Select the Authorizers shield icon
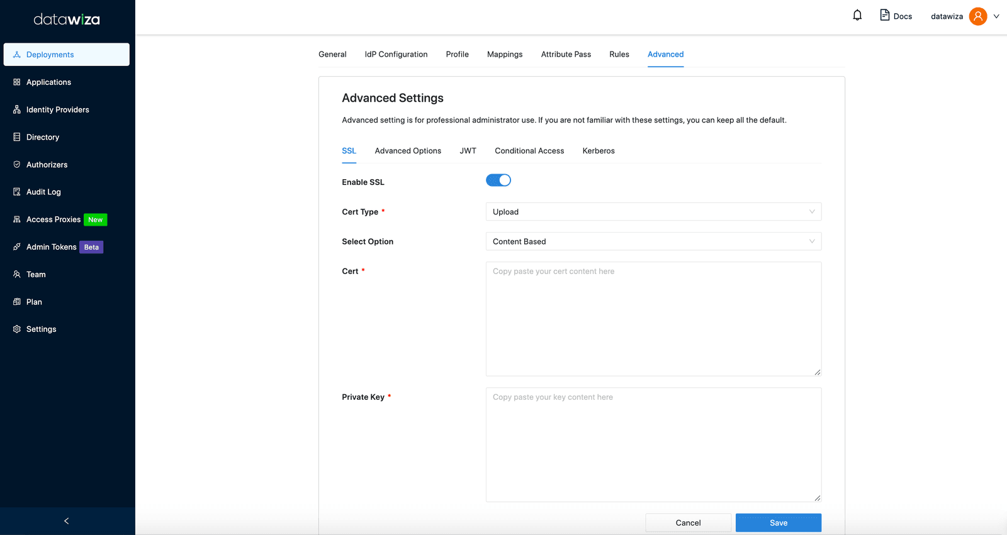 click(x=17, y=165)
